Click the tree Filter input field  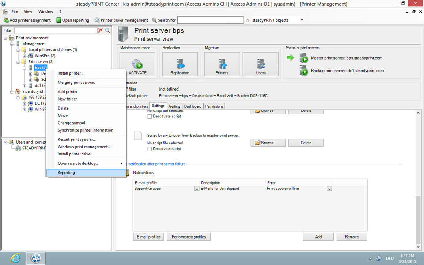[x=56, y=30]
